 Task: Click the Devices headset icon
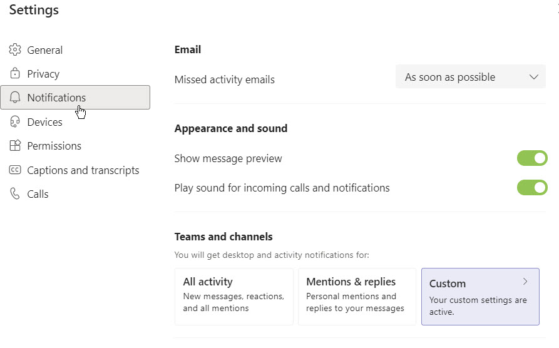[15, 122]
